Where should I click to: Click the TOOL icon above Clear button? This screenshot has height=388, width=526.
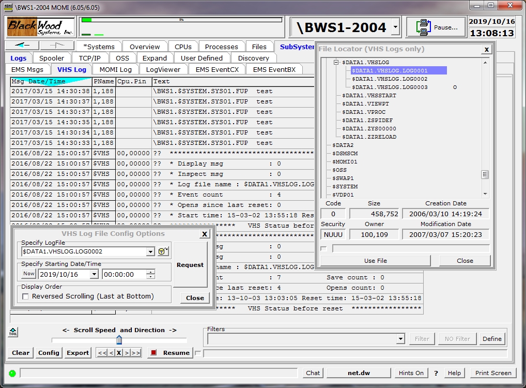13,332
